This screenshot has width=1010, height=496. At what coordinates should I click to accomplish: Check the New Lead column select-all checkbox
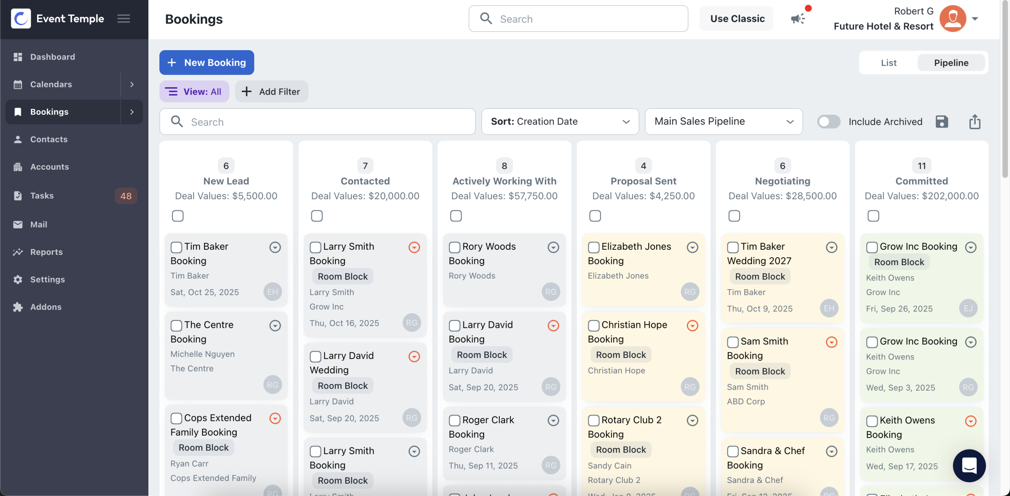(178, 216)
